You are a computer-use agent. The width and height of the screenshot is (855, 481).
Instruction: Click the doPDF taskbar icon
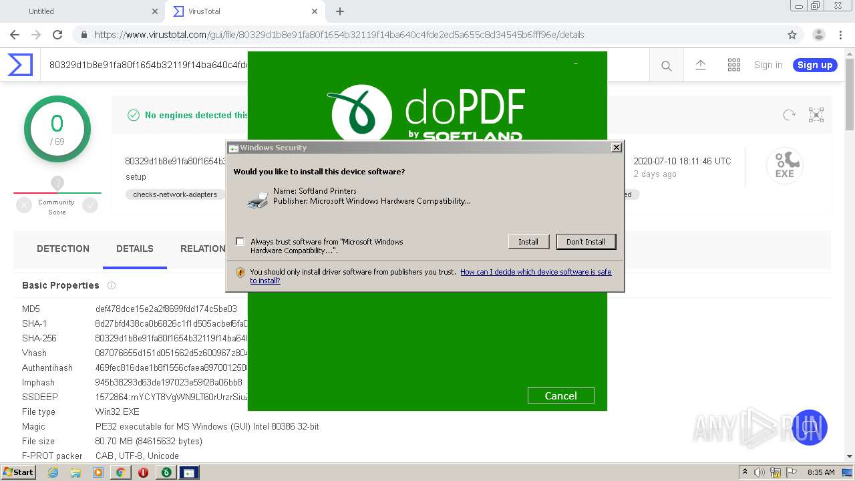click(x=166, y=472)
